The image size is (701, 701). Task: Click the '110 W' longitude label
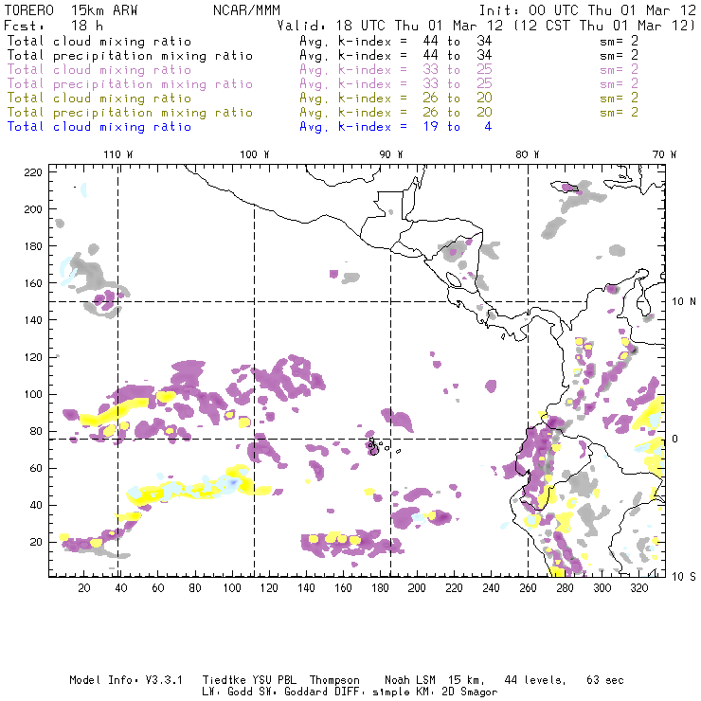pyautogui.click(x=118, y=154)
